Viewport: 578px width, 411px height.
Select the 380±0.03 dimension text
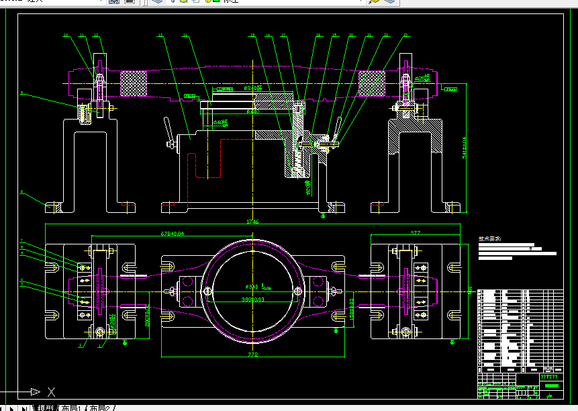tap(253, 300)
